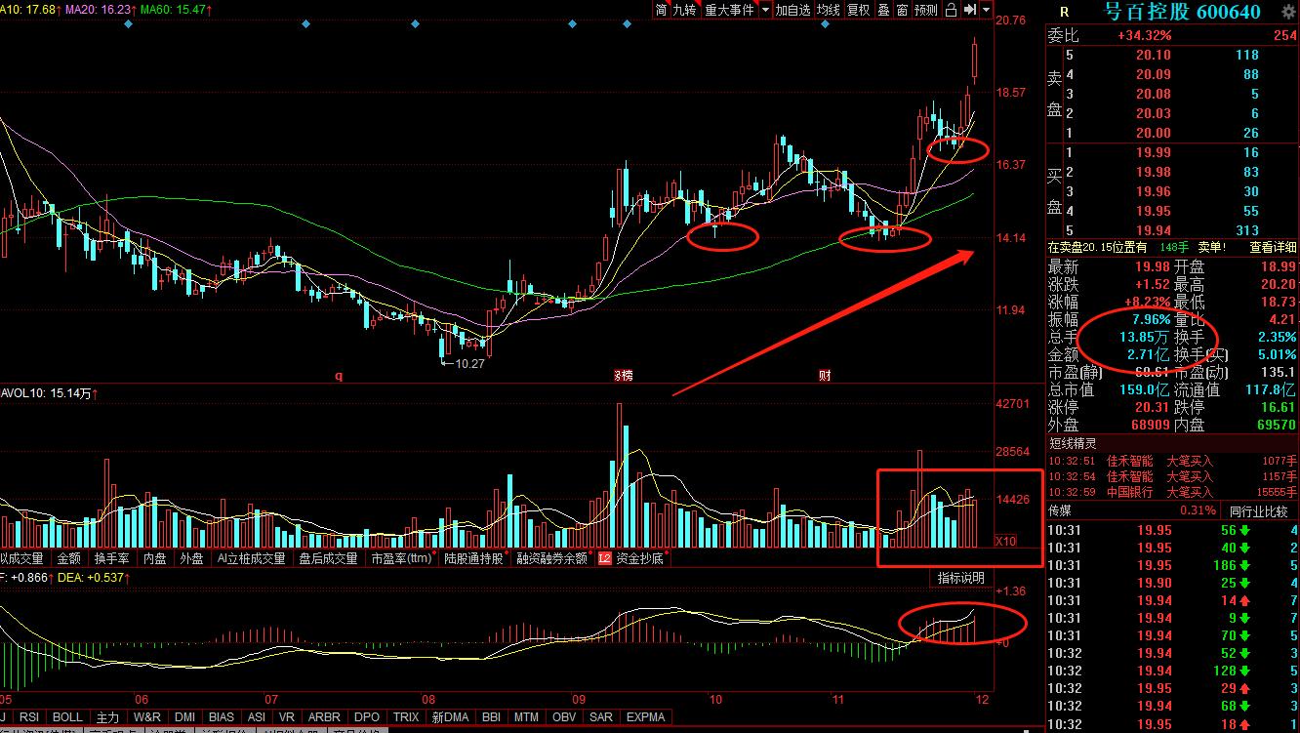1300x733 pixels.
Task: Click the 指标说明 button
Action: [961, 579]
